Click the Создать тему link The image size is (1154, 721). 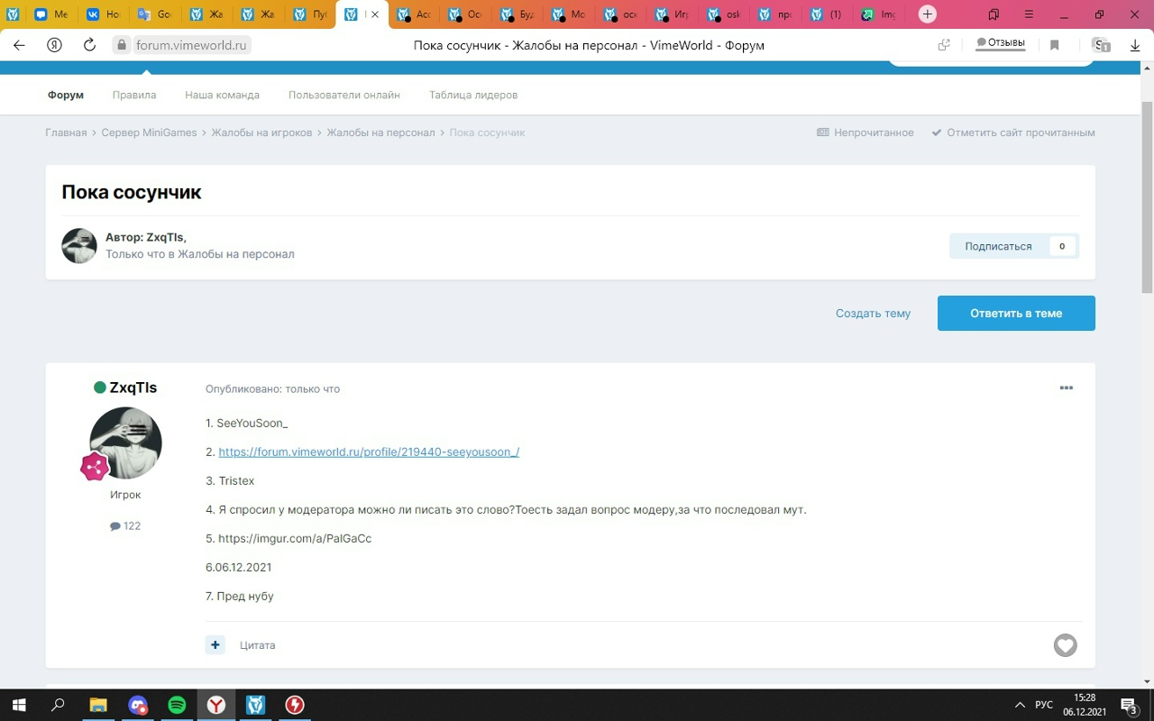[873, 314]
